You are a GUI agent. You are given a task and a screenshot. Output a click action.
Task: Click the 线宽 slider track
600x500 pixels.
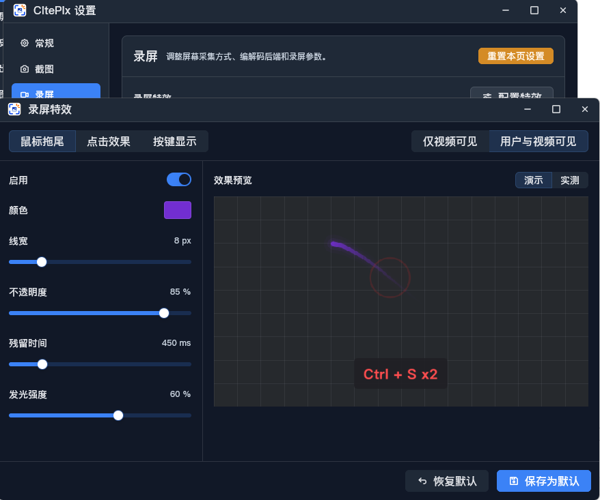click(100, 262)
